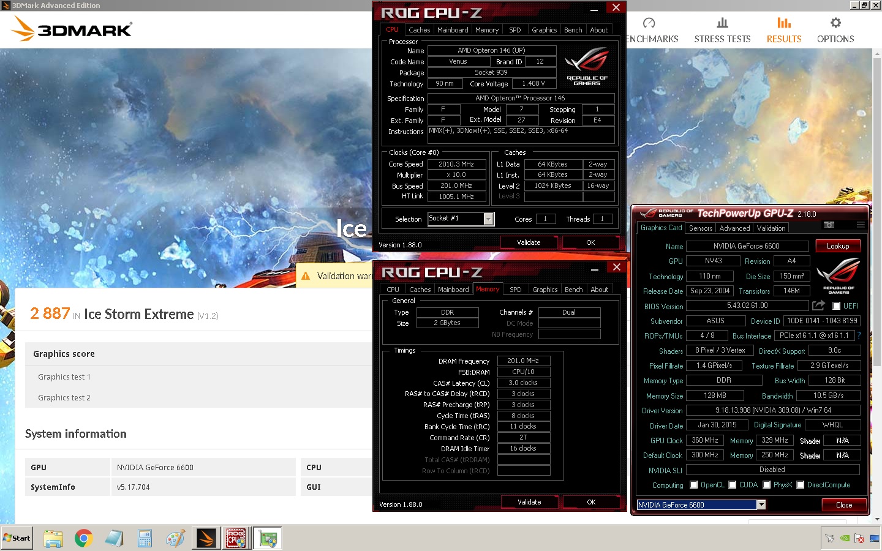Viewport: 882px width, 551px height.
Task: Click the 3DMark logo in the header
Action: pyautogui.click(x=72, y=28)
